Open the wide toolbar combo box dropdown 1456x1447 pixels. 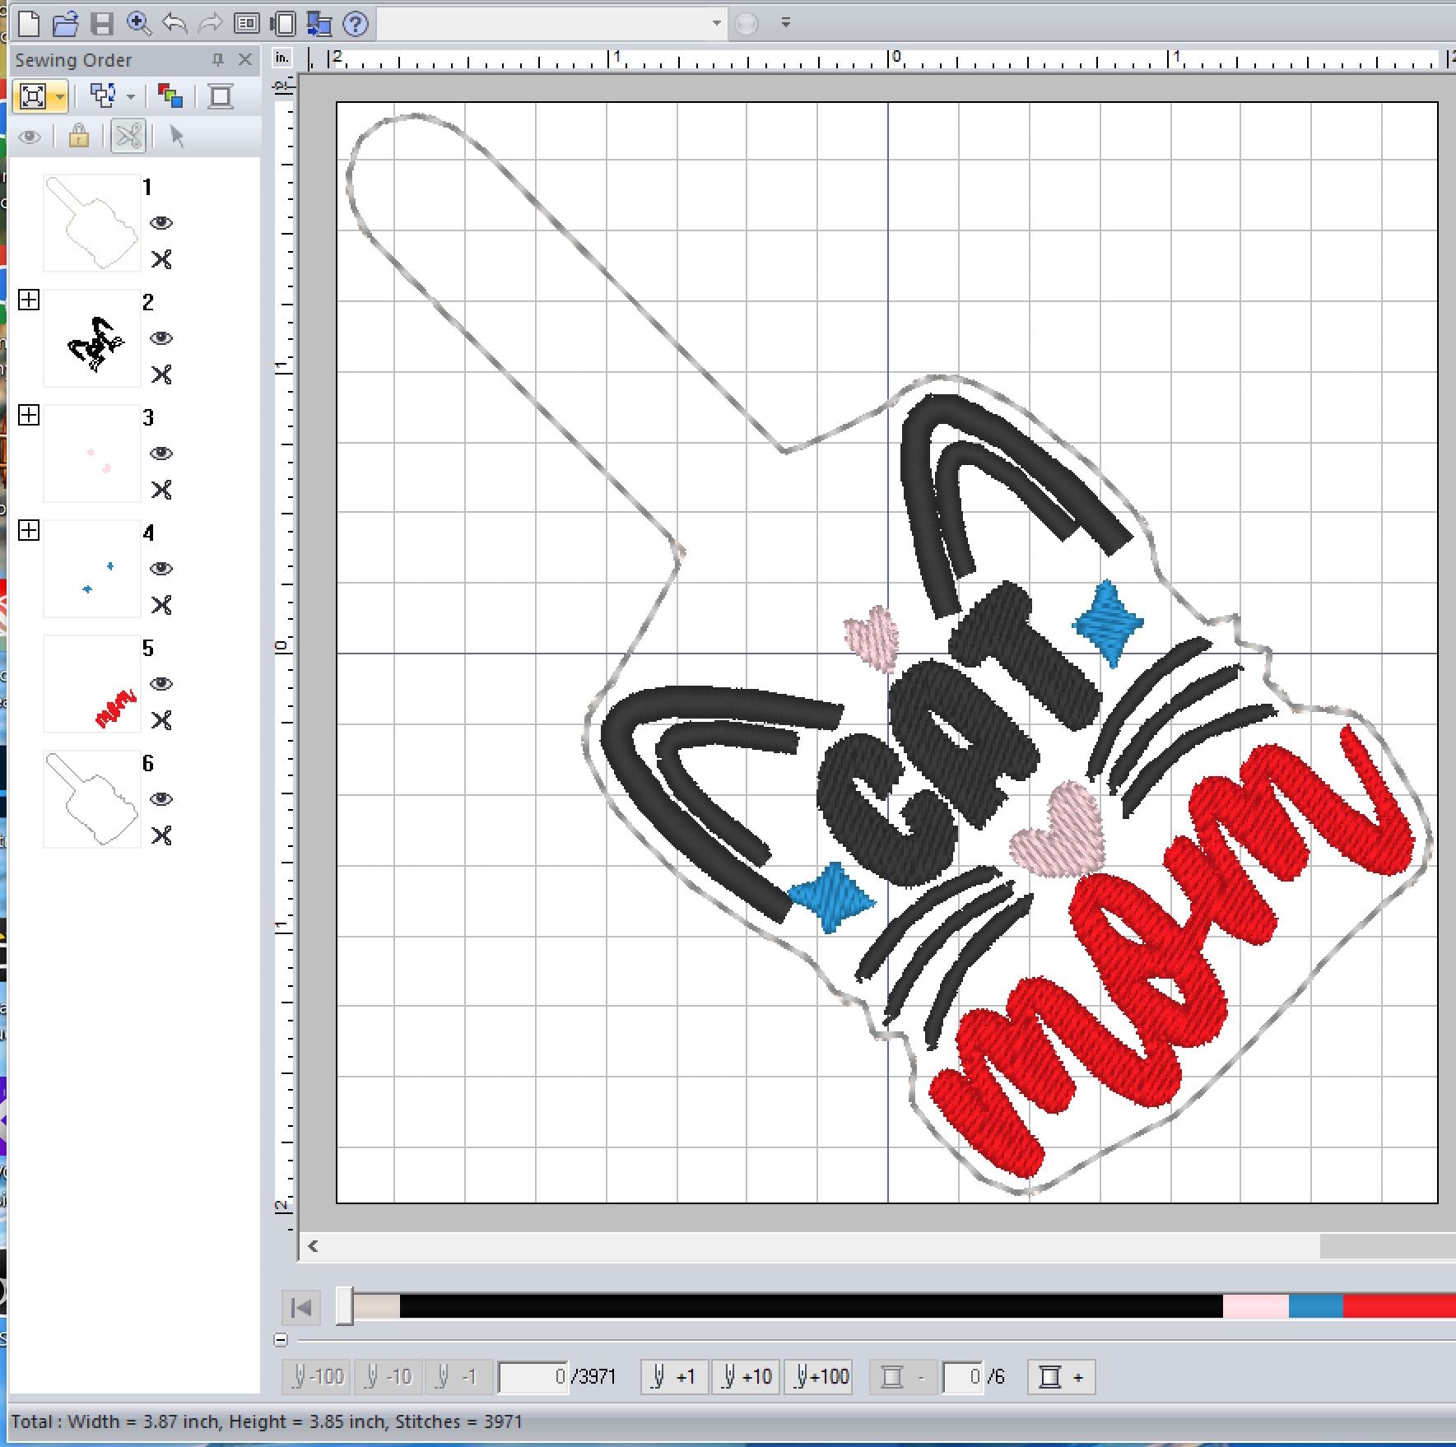(x=716, y=24)
